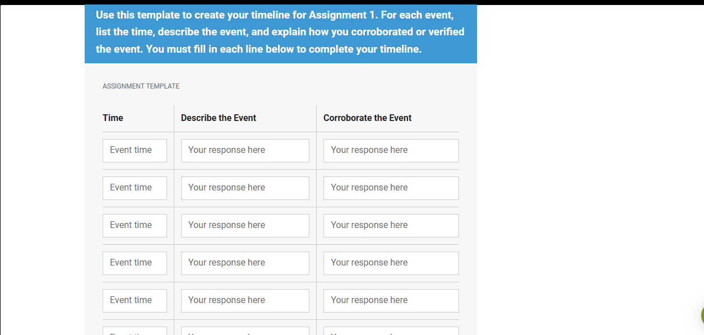Select fourth row Corroborate the Event response box
Viewport: 704px width, 335px height.
pyautogui.click(x=391, y=263)
